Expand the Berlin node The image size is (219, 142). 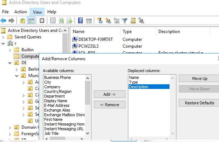click(16, 70)
